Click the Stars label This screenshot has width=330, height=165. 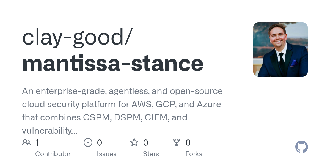[x=151, y=154]
